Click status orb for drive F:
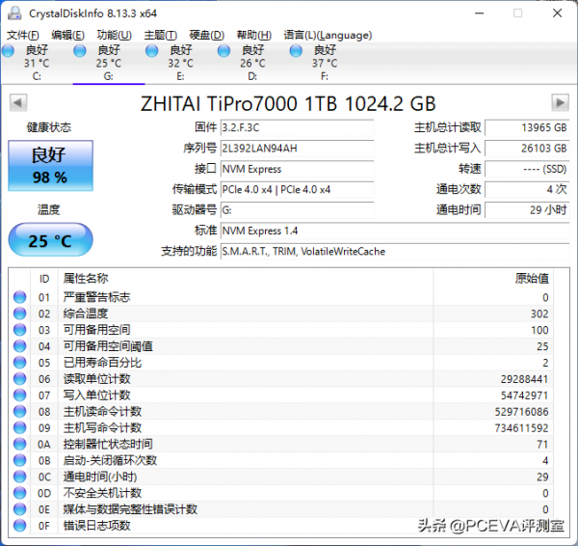Image resolution: width=578 pixels, height=546 pixels. coord(296,50)
